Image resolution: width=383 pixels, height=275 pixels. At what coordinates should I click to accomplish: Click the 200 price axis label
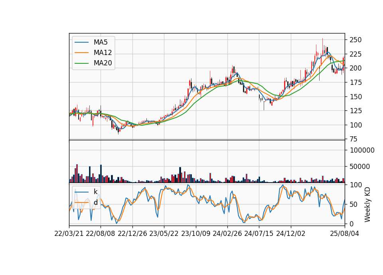[x=355, y=68]
